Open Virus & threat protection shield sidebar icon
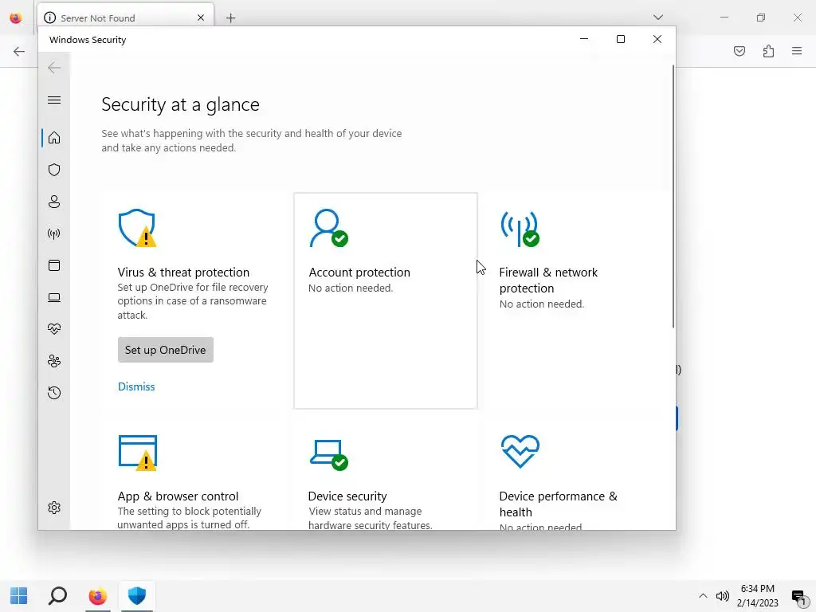Screen dimensions: 816x612 (54, 170)
